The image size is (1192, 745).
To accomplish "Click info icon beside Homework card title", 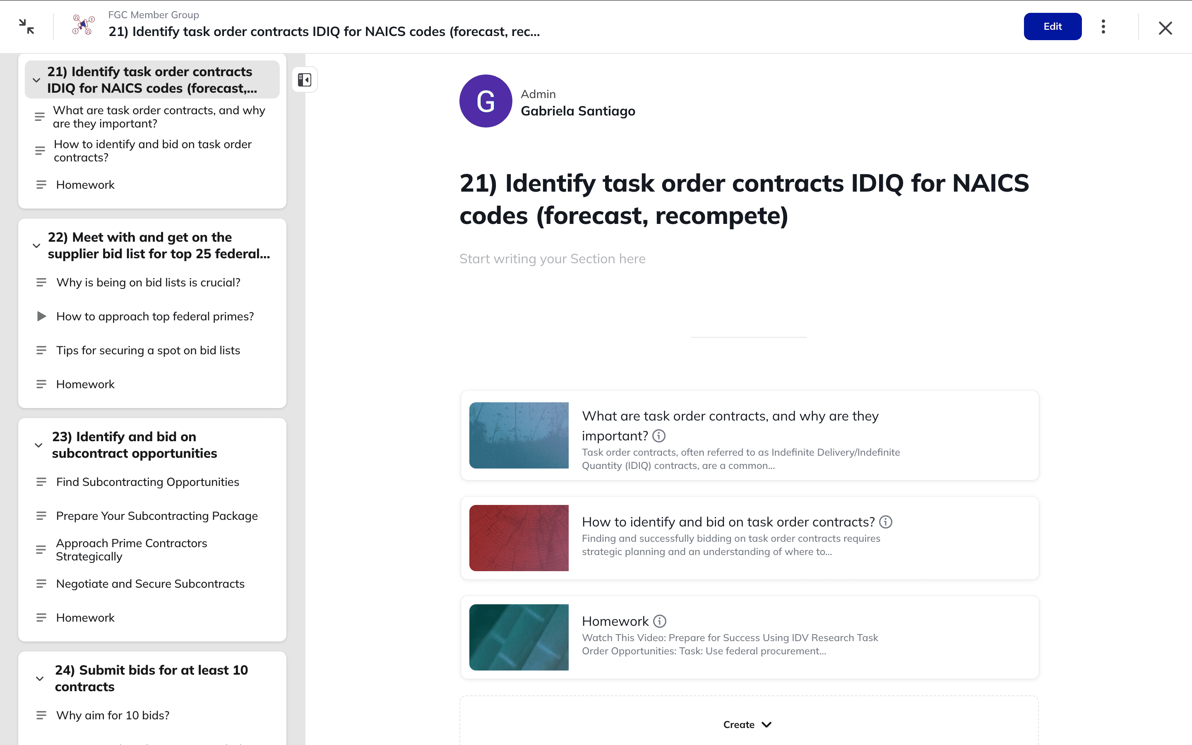I will (660, 621).
